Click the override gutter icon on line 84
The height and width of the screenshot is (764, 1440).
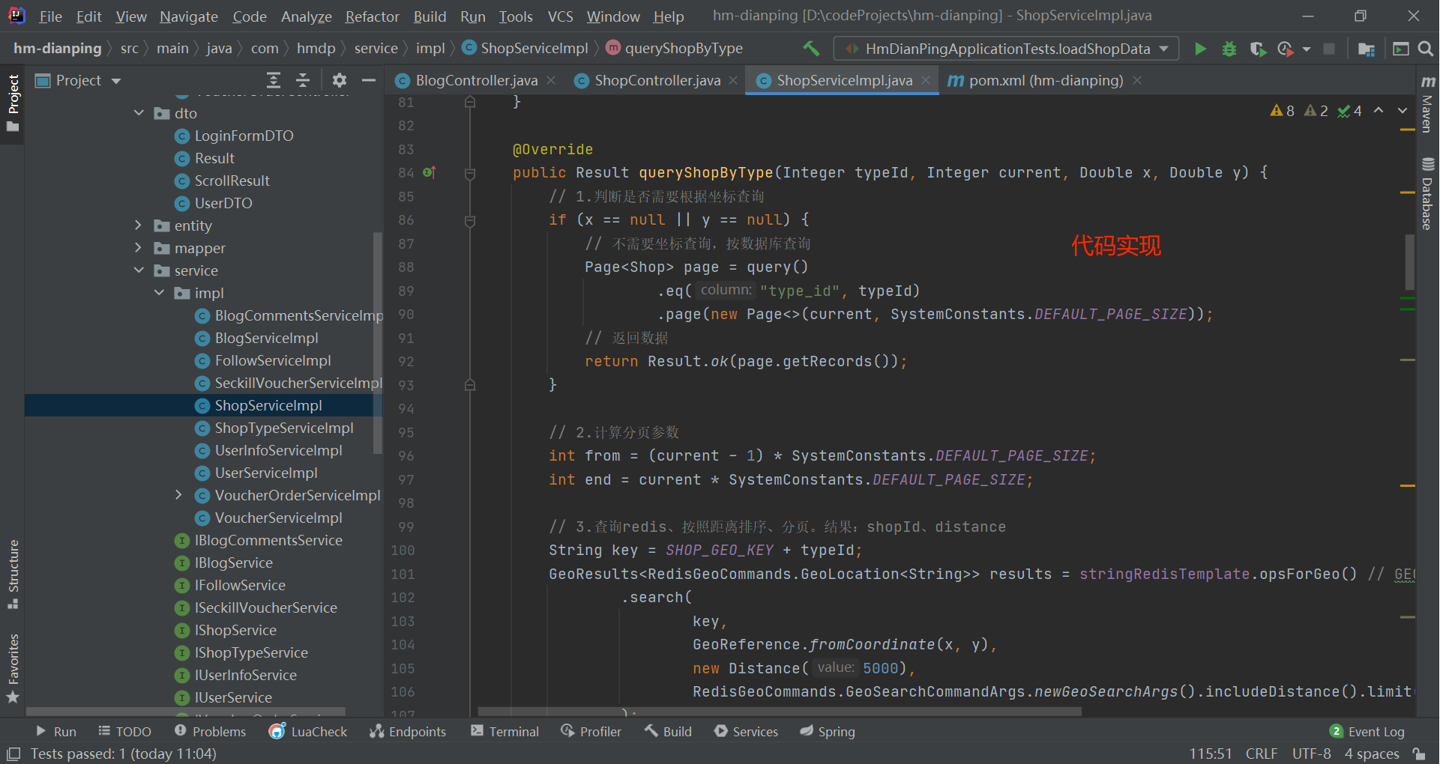430,173
